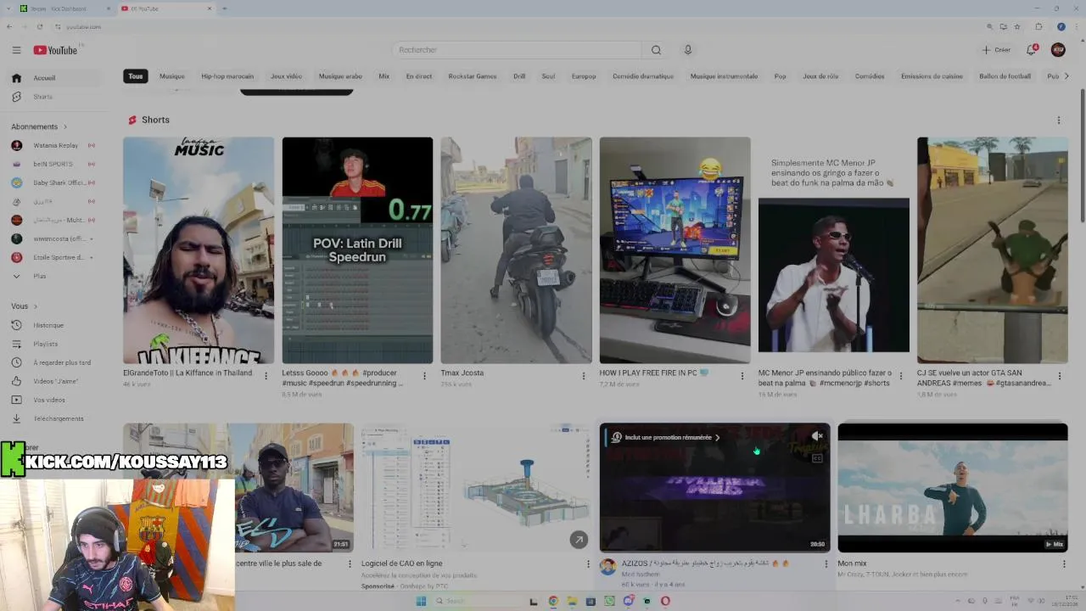This screenshot has width=1086, height=611.
Task: Select the En direct chip
Action: coord(419,76)
